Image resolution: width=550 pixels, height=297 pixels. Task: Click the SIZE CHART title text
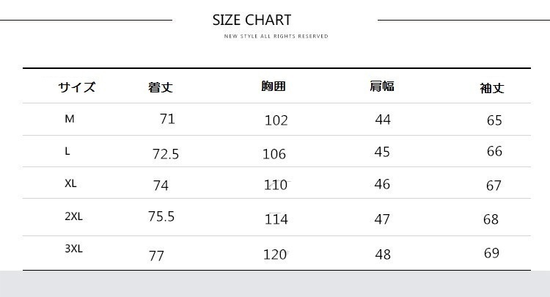[x=252, y=20]
